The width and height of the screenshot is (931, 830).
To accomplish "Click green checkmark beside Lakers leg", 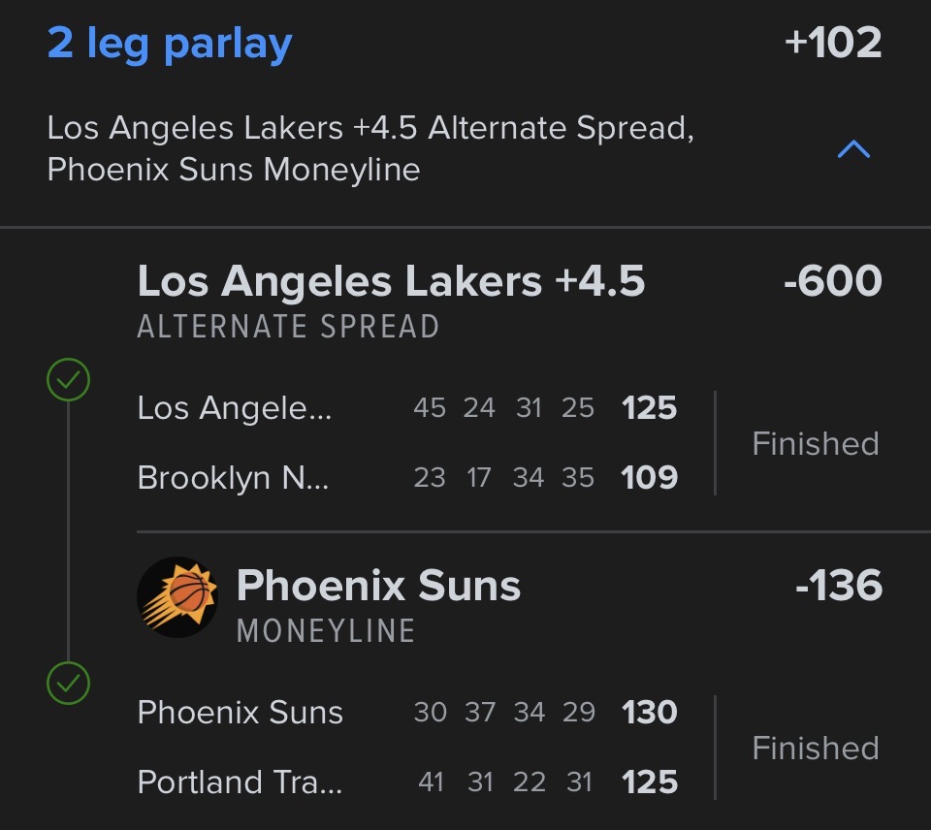I will (x=68, y=381).
